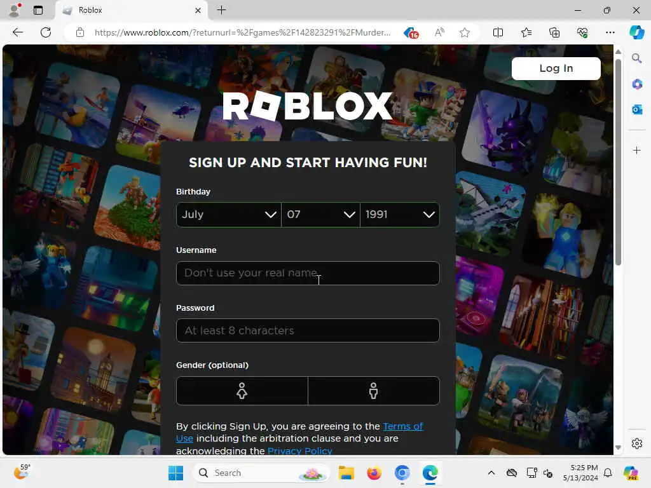Open Chromium browser taskbar icon
The height and width of the screenshot is (488, 651).
(x=402, y=473)
